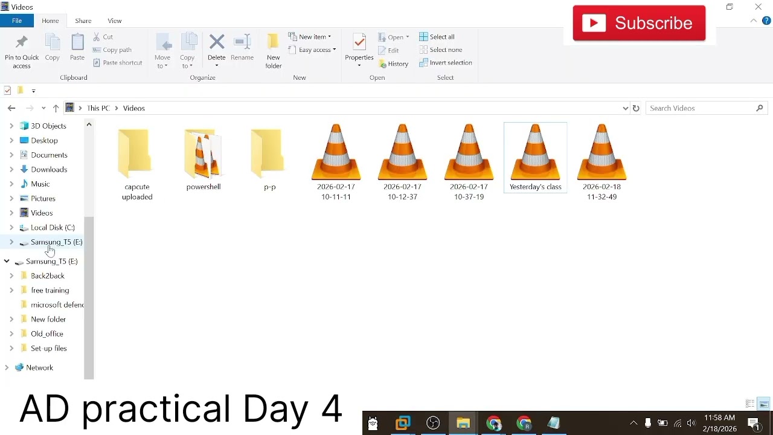Open the recent locations dropdown arrow

pyautogui.click(x=43, y=108)
